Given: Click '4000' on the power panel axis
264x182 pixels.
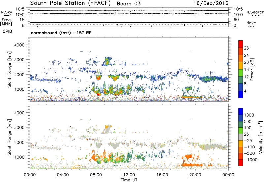Looking at the screenshot, I should click(19, 45).
